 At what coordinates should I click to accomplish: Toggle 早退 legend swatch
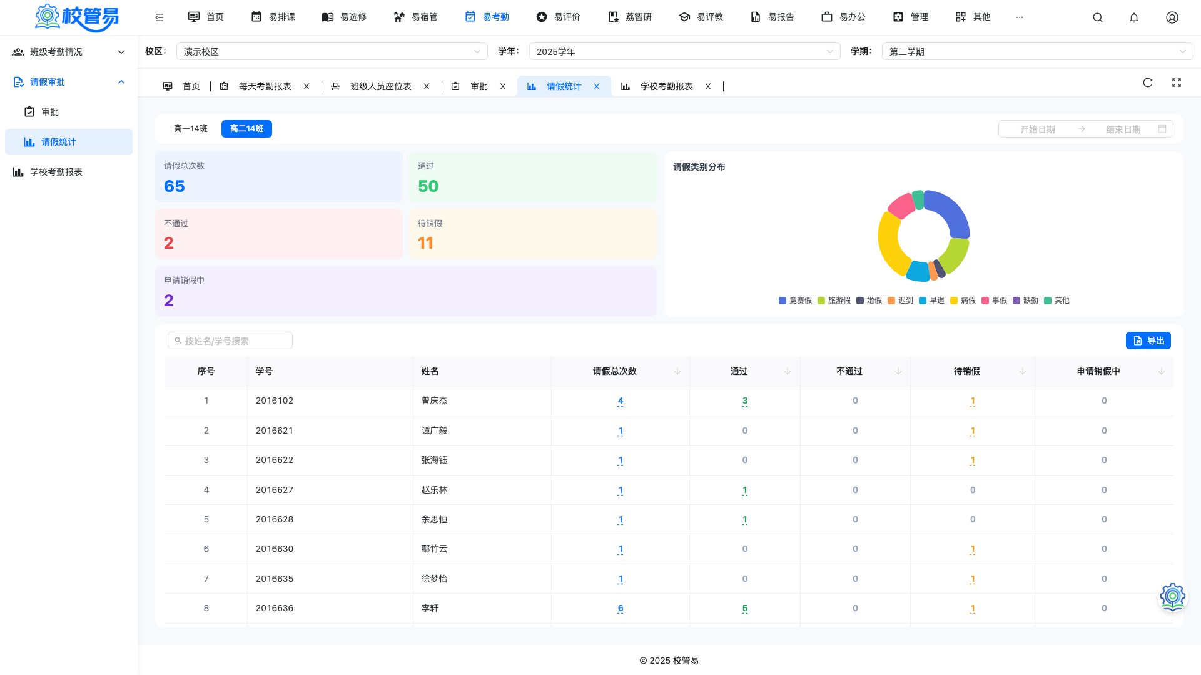(923, 301)
